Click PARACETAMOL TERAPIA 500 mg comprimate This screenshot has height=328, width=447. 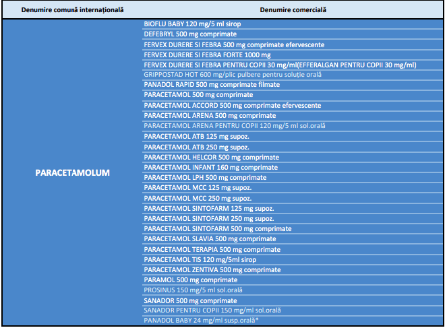(x=293, y=249)
